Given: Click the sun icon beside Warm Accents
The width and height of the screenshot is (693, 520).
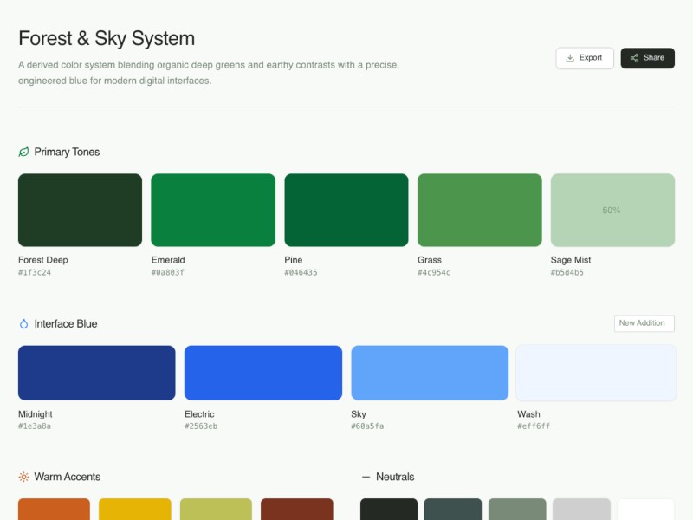Looking at the screenshot, I should (23, 477).
